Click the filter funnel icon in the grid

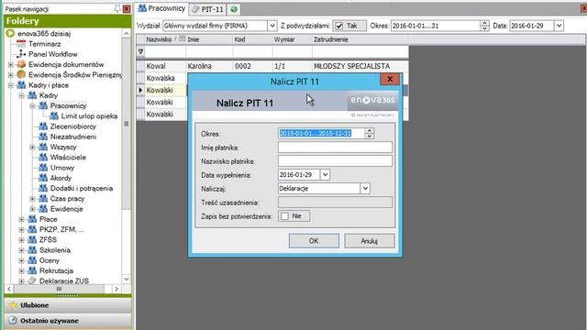coord(140,51)
